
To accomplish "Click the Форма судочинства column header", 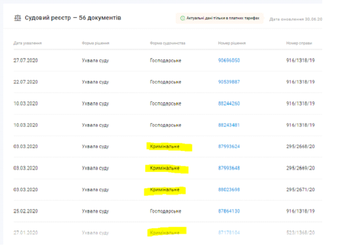I will click(x=167, y=43).
